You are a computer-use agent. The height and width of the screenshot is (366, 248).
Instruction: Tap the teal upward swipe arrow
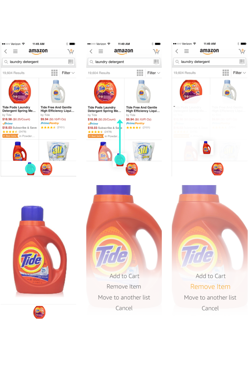coord(120,138)
